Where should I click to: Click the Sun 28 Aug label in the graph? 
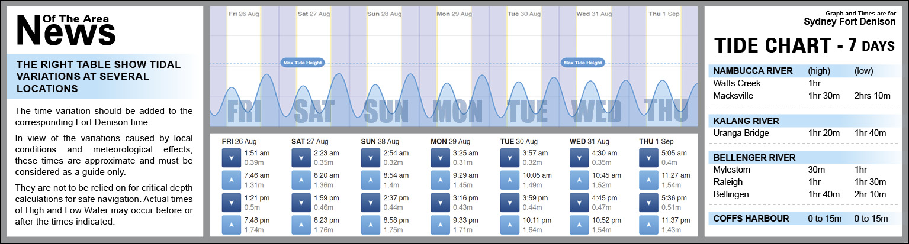click(383, 13)
